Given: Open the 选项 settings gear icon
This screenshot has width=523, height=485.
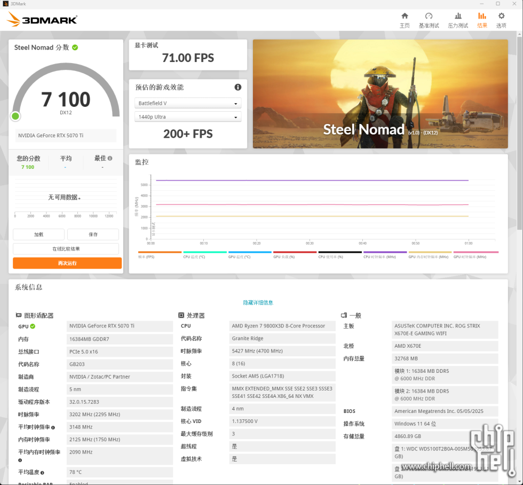Looking at the screenshot, I should [501, 16].
